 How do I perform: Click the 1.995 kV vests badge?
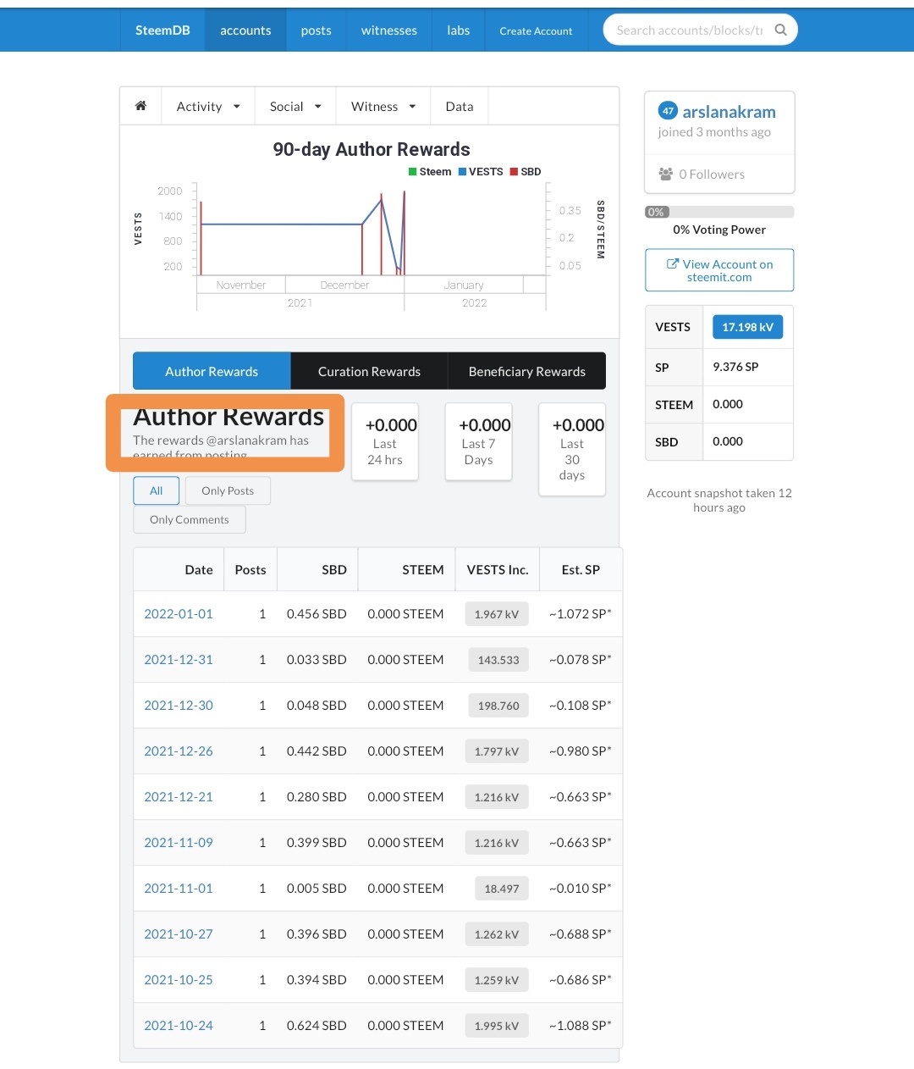(x=497, y=1026)
